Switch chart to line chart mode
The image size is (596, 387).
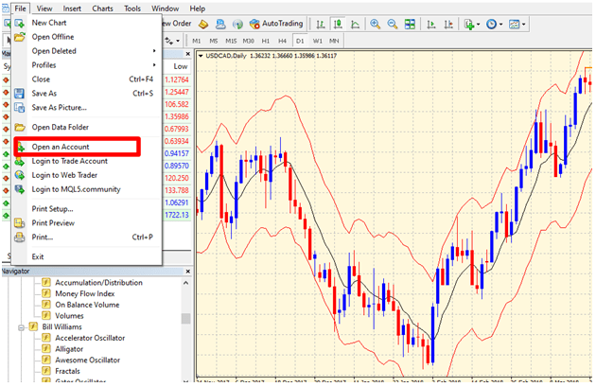click(355, 25)
